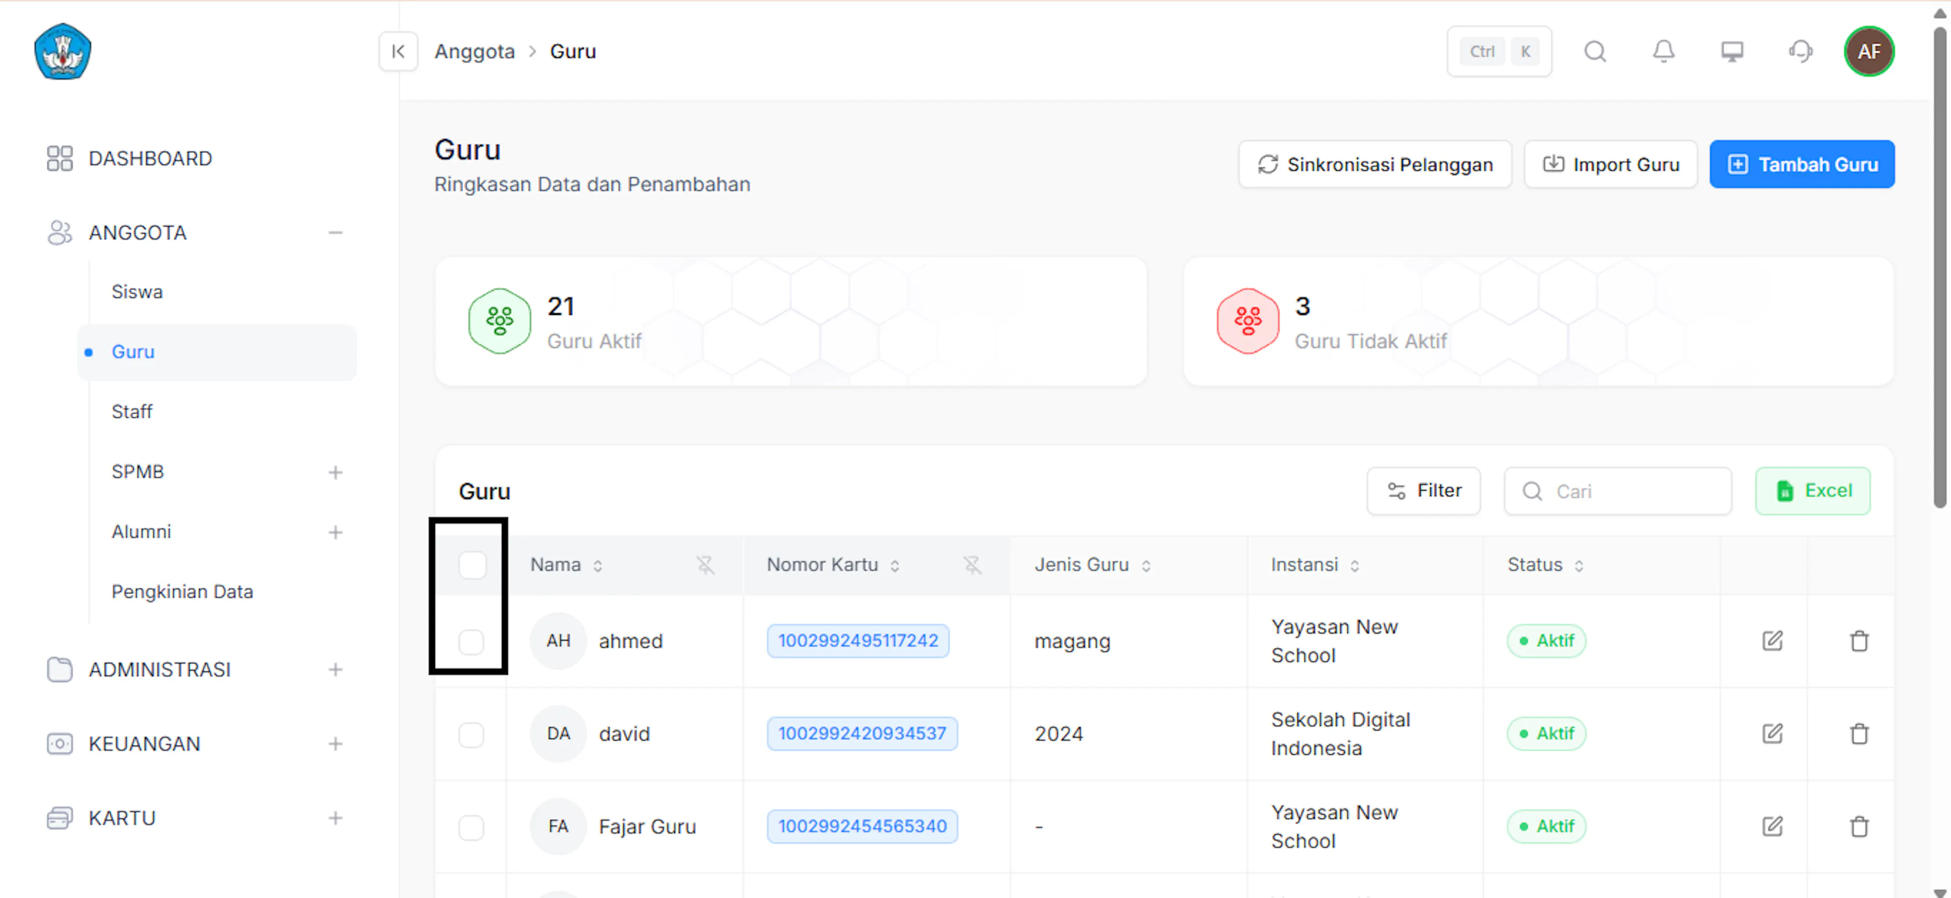Screen dimensions: 1951x898
Task: Toggle the pin icon on the Nomor Kartu column
Action: coord(972,565)
